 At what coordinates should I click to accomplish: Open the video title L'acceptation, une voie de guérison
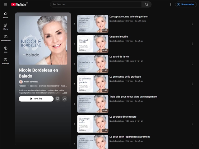[129, 16]
